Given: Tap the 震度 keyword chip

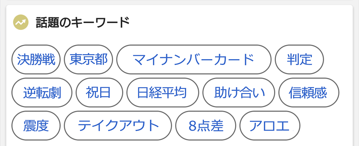Looking at the screenshot, I should pyautogui.click(x=36, y=126).
